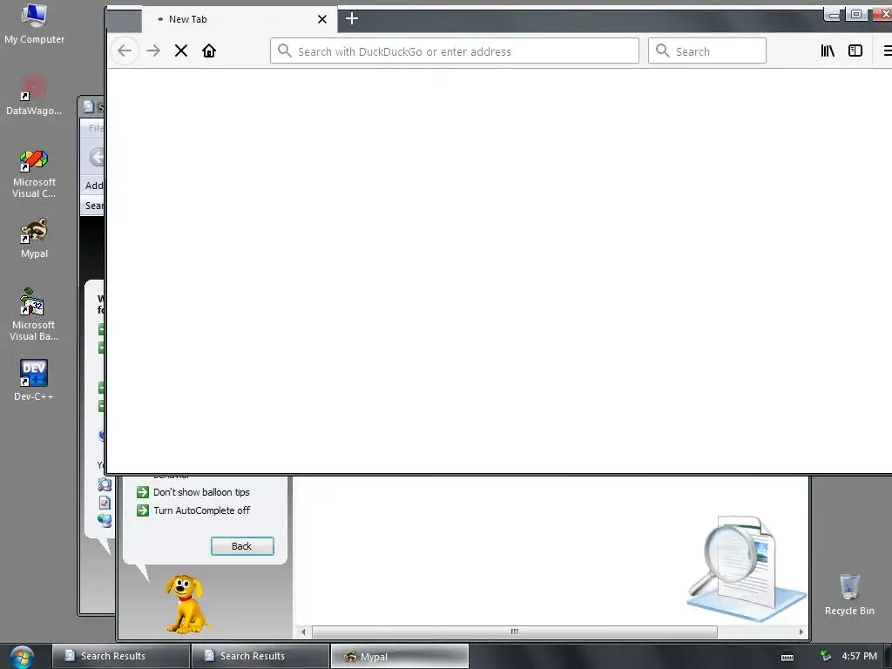Focus the Search box in toolbar
892x669 pixels.
tap(707, 51)
